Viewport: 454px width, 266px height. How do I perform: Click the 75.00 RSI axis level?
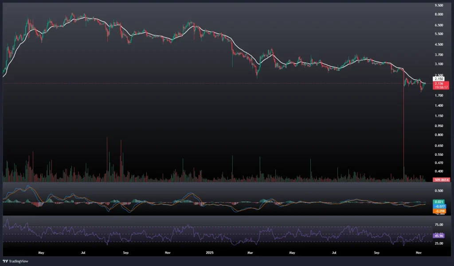pos(439,225)
